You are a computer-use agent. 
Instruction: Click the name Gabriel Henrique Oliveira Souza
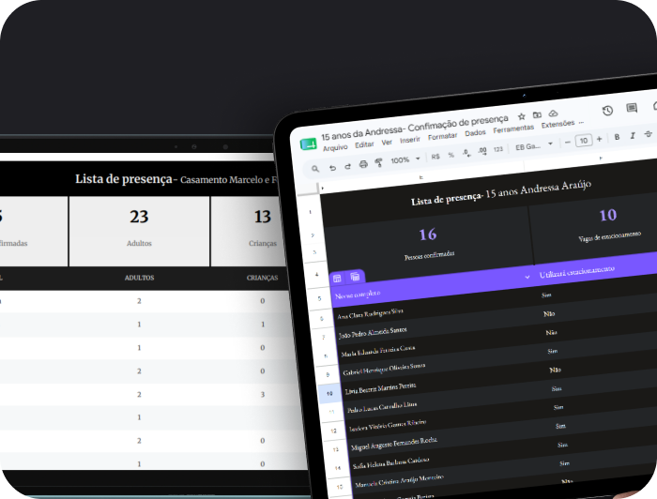pyautogui.click(x=384, y=370)
